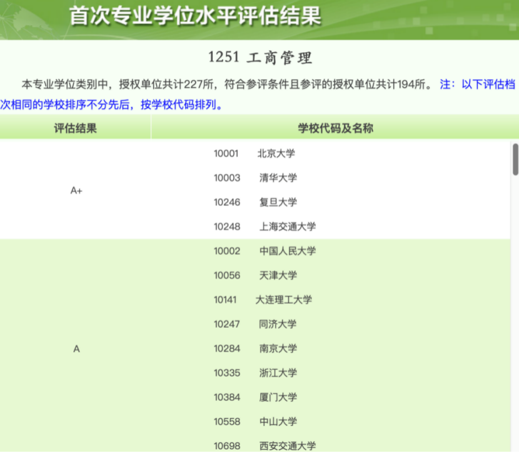Click school code 10003
519x453 pixels.
[227, 178]
